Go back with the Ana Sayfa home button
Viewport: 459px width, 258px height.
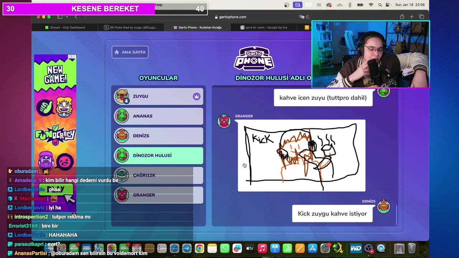(130, 52)
